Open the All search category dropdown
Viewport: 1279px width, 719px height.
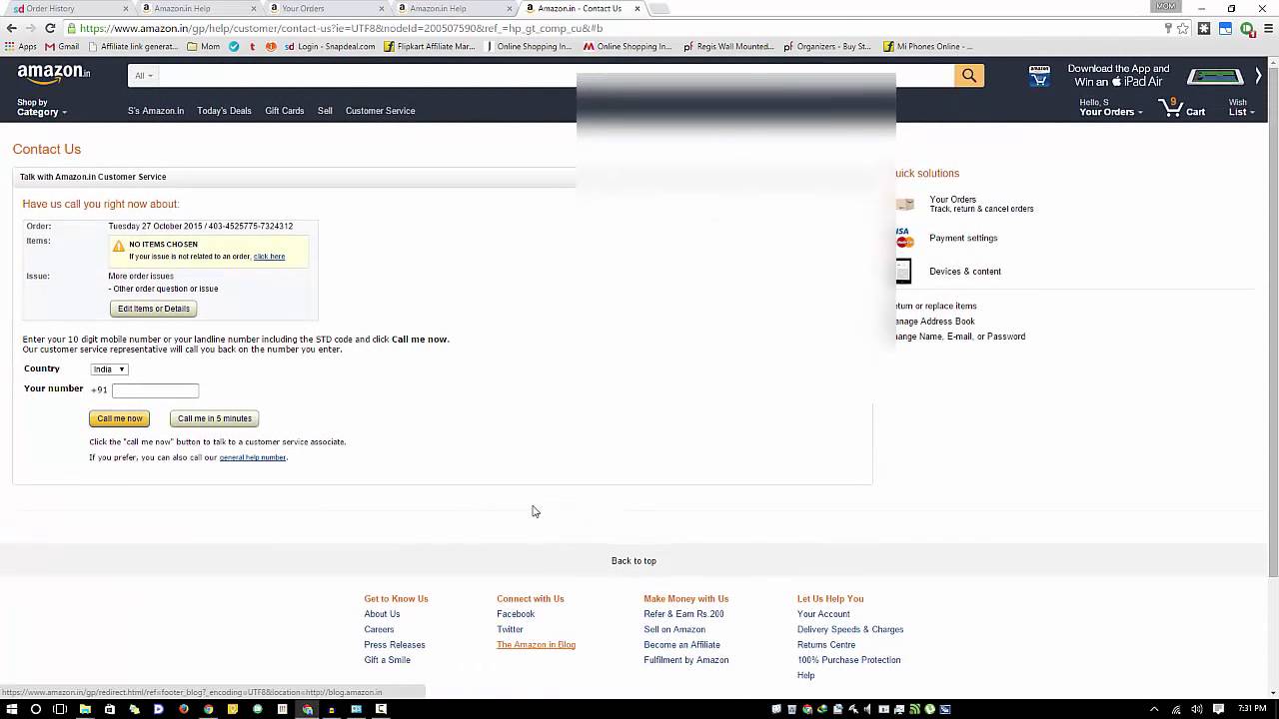144,75
